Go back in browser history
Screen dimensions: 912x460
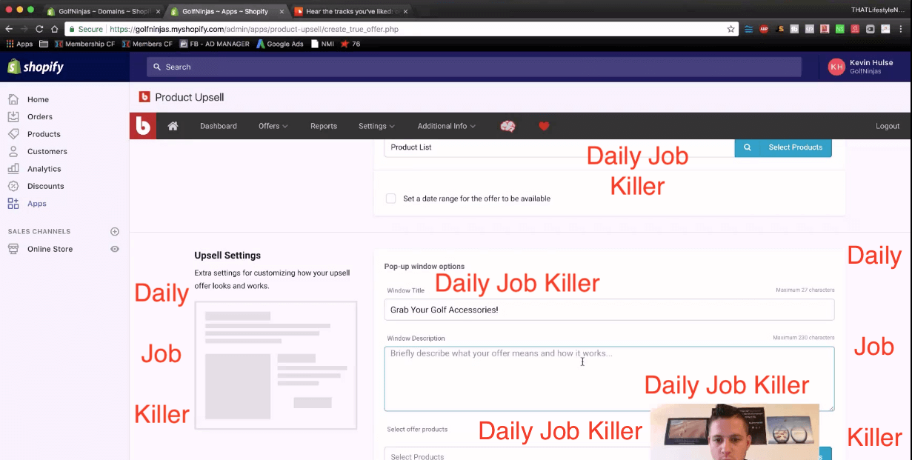click(9, 29)
